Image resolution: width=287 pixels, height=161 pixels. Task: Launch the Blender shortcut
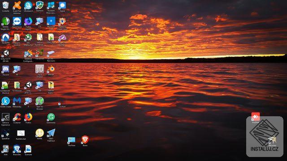(51, 69)
